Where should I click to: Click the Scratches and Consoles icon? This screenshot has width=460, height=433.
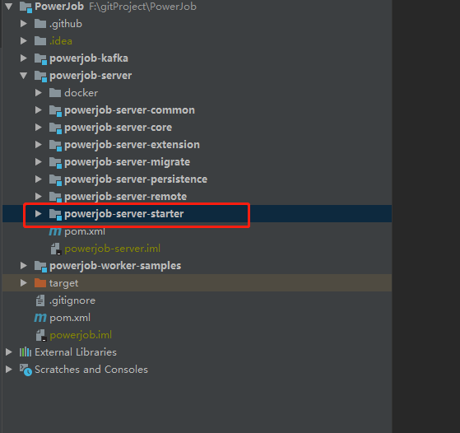pos(26,370)
